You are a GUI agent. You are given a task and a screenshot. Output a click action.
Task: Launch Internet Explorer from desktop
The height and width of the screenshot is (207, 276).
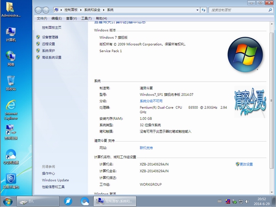11,110
